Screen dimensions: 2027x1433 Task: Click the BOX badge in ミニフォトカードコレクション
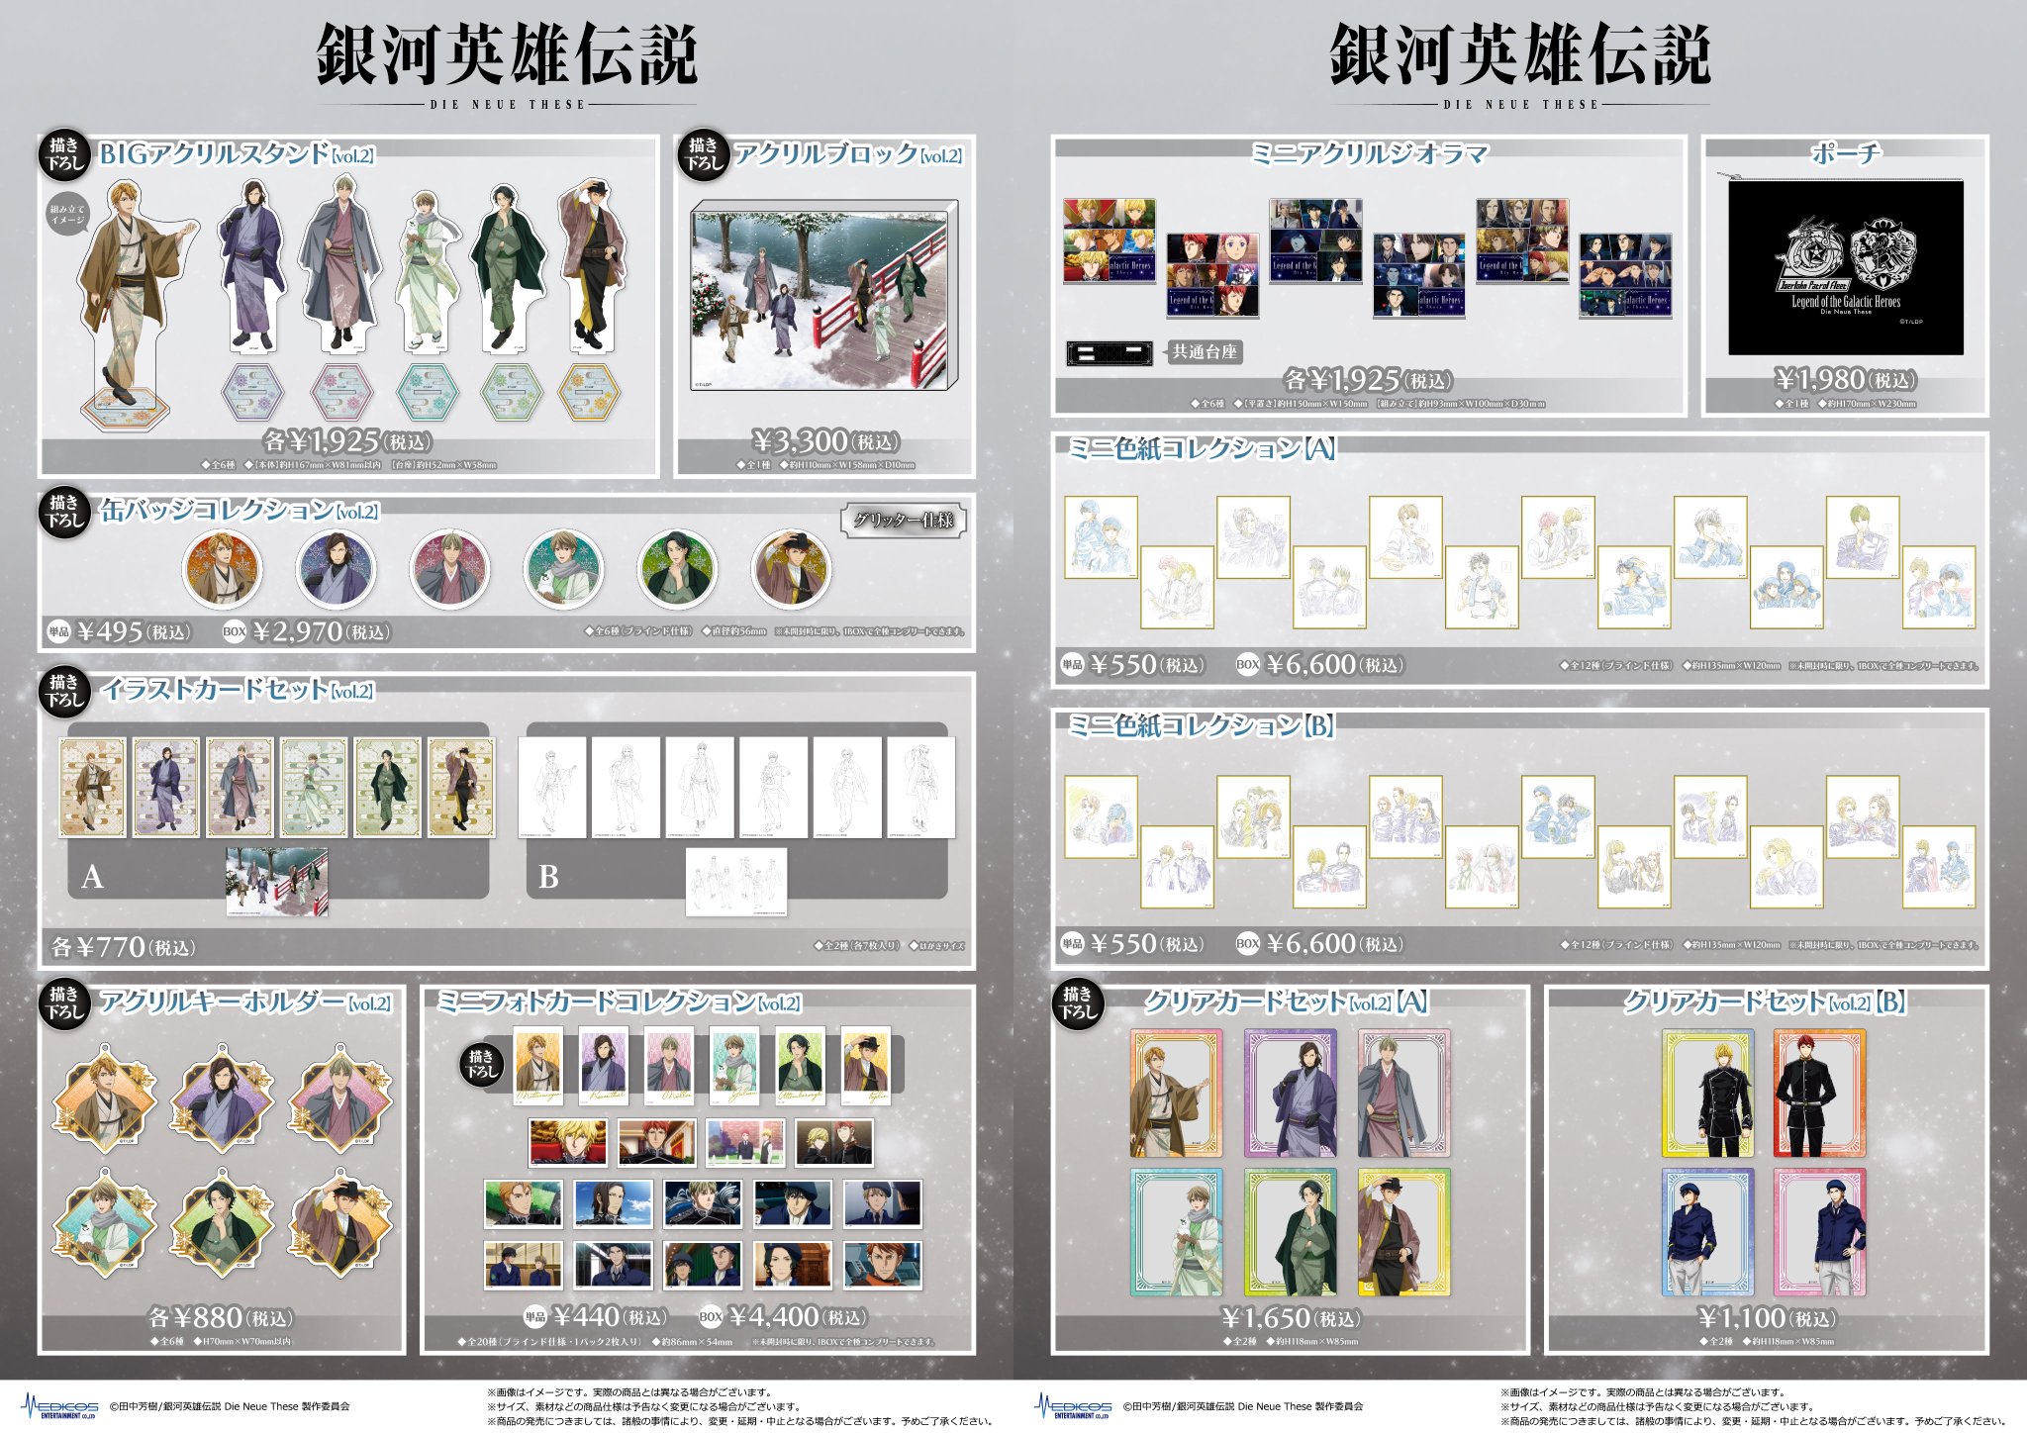coord(711,1317)
